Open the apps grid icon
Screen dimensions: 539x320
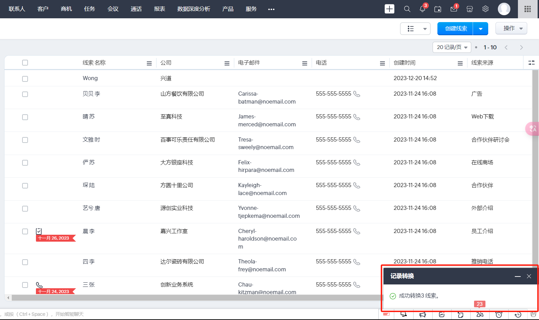point(527,9)
